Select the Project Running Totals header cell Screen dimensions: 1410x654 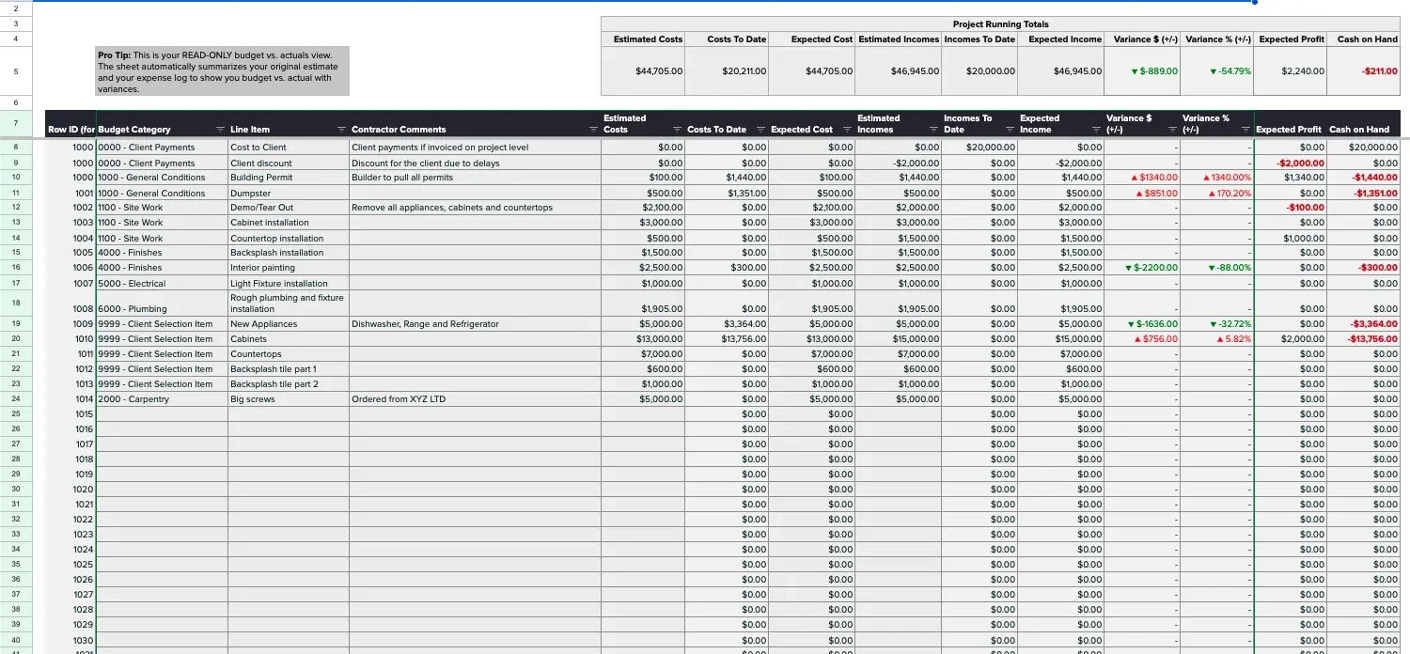1001,23
